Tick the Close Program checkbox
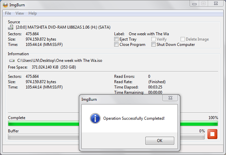Image resolution: width=226 pixels, height=155 pixels. click(x=116, y=45)
